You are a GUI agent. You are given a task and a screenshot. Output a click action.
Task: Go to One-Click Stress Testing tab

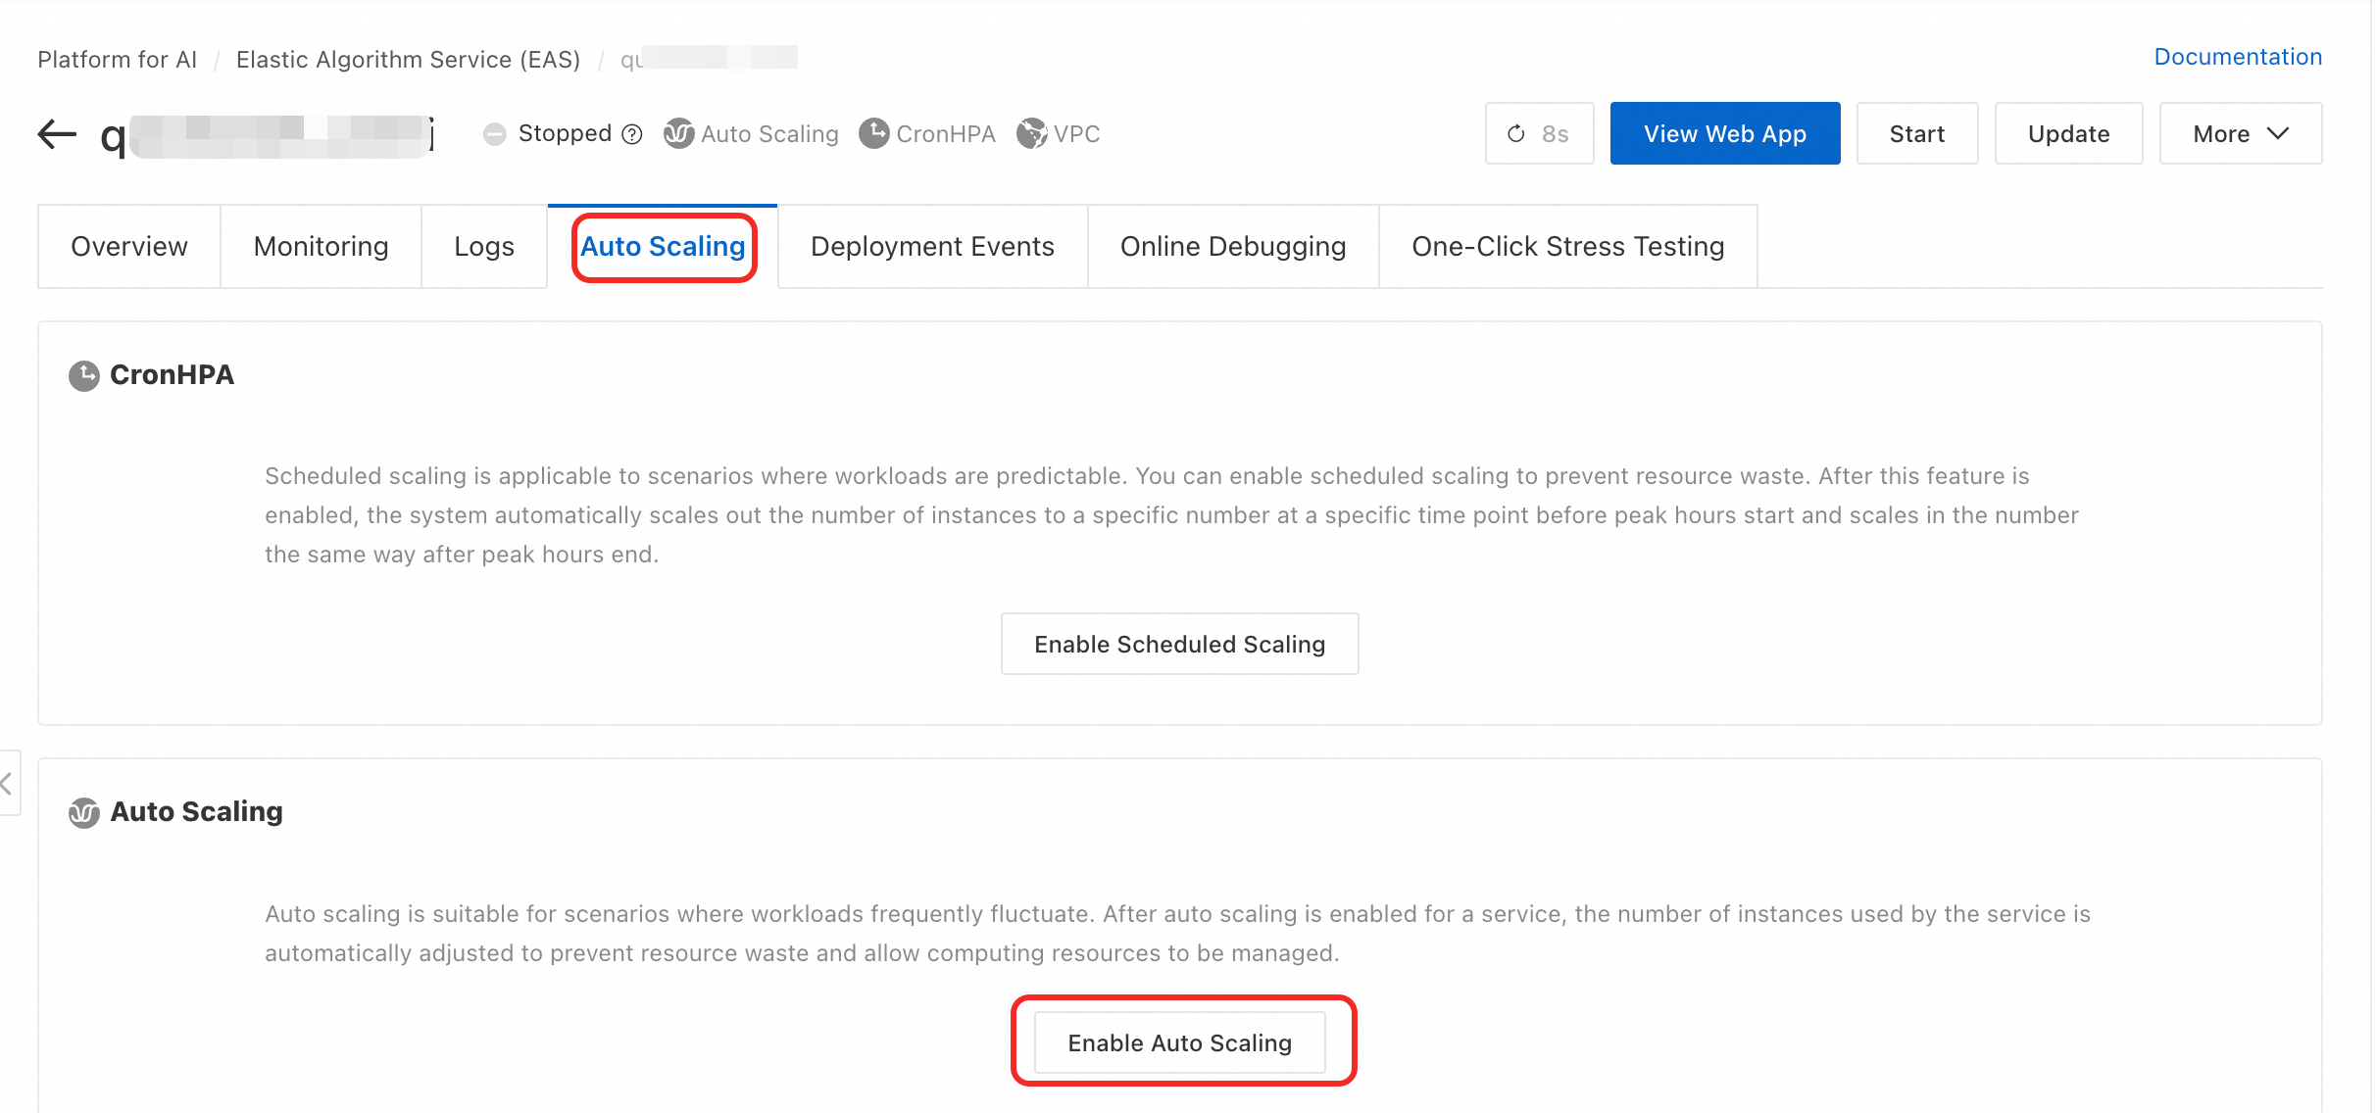(1566, 247)
